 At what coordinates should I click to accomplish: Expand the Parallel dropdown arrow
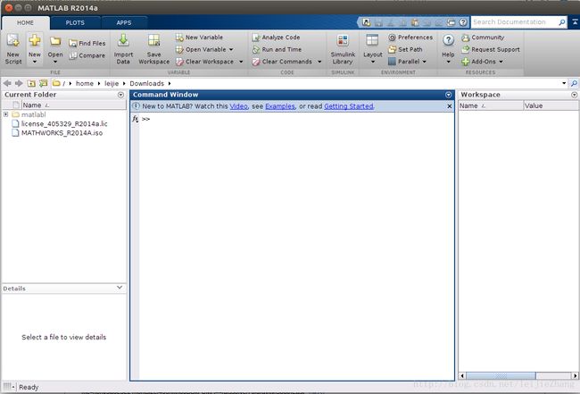pos(424,62)
